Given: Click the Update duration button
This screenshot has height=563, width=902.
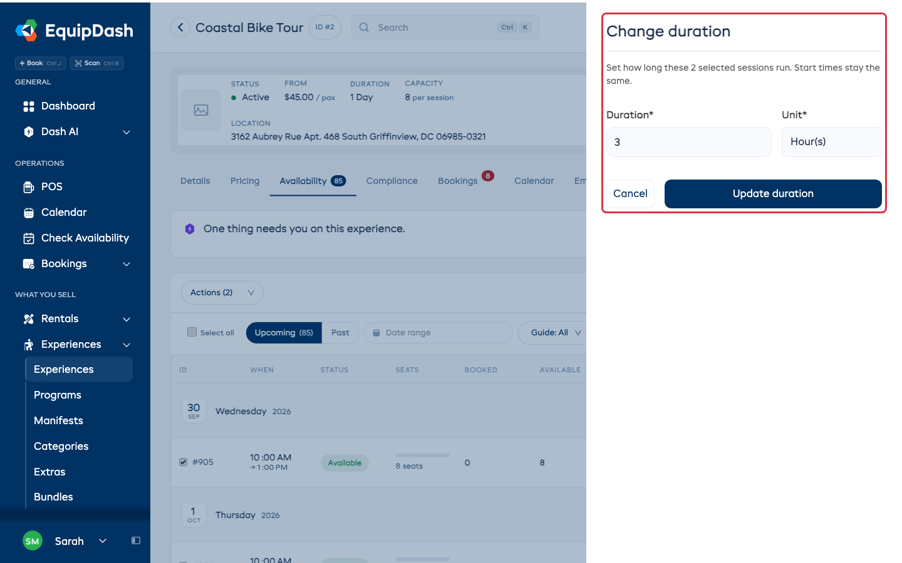Looking at the screenshot, I should click(x=773, y=194).
